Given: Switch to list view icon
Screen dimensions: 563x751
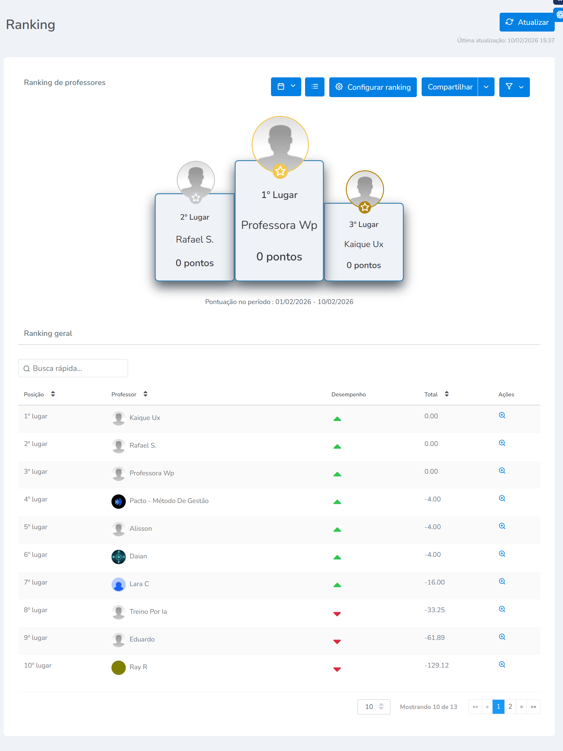Looking at the screenshot, I should coord(314,87).
